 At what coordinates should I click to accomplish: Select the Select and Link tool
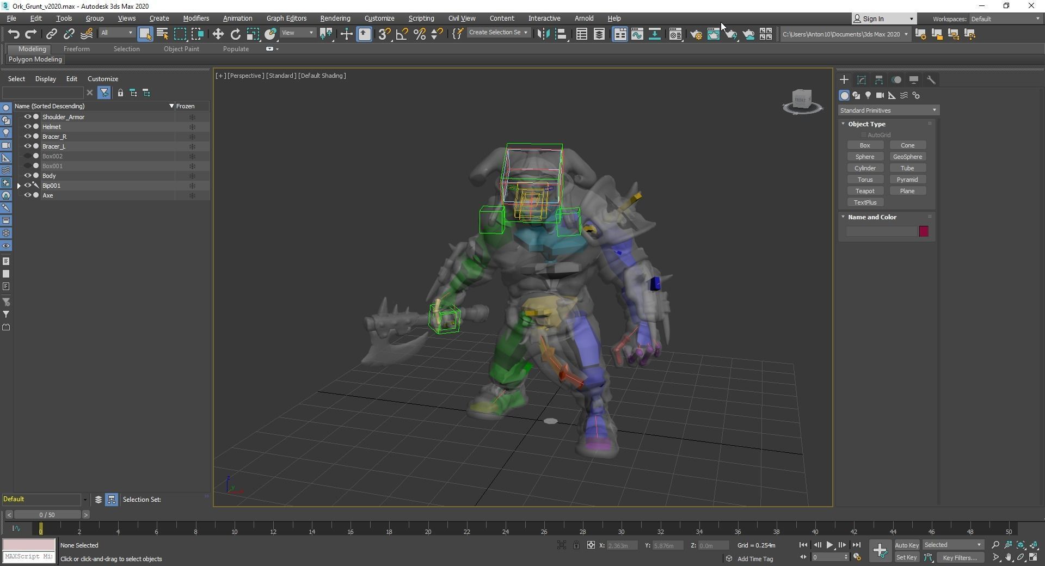pos(51,34)
